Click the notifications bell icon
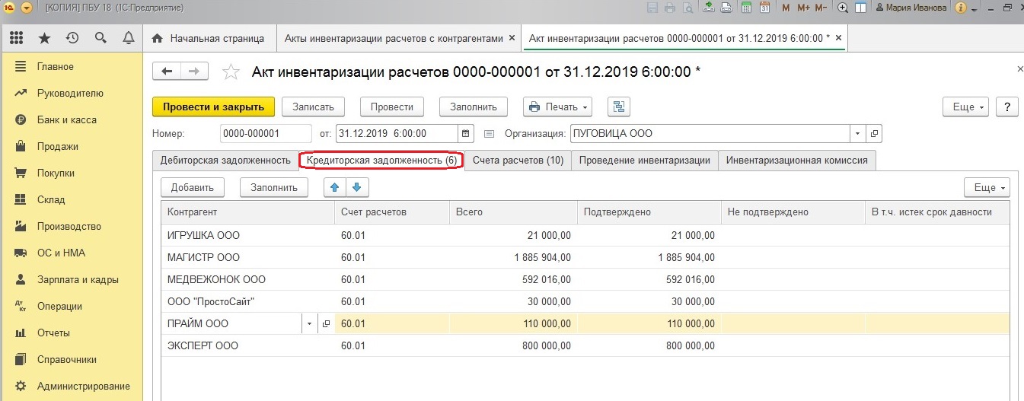Viewport: 1024px width, 401px height. pyautogui.click(x=128, y=38)
